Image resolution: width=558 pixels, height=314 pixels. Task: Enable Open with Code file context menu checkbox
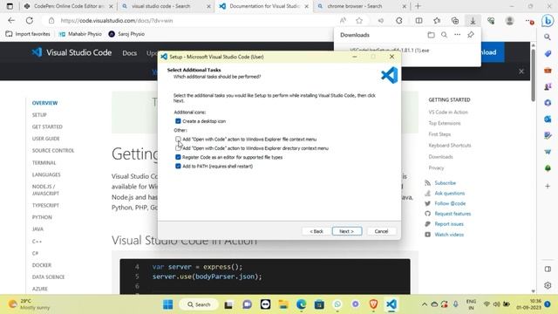[178, 139]
